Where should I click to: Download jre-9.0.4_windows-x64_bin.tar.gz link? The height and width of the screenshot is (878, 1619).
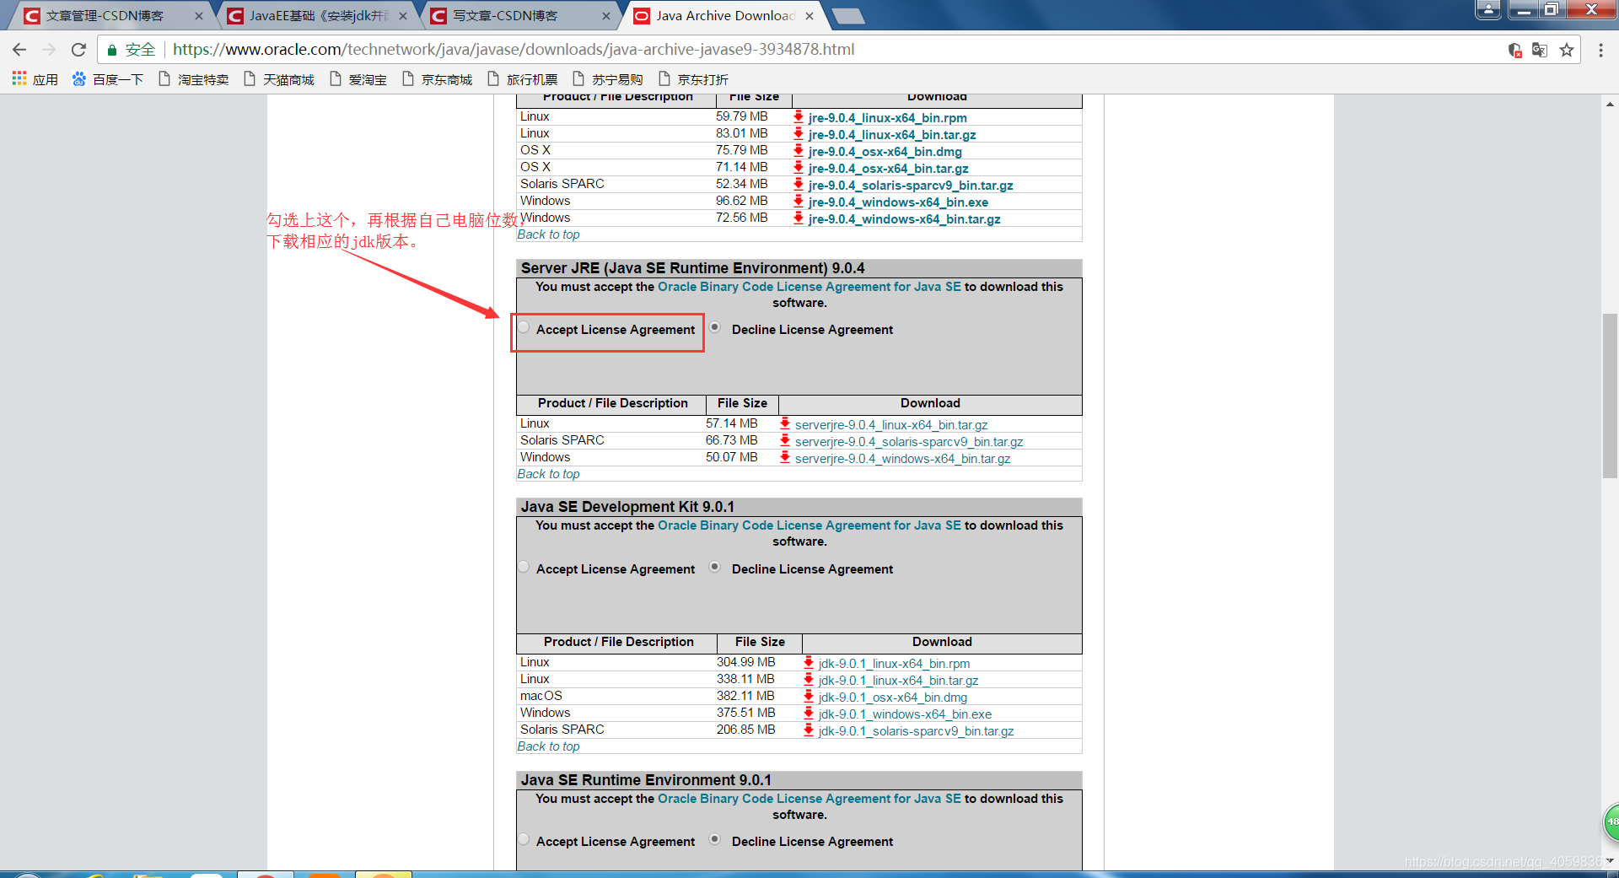904,219
